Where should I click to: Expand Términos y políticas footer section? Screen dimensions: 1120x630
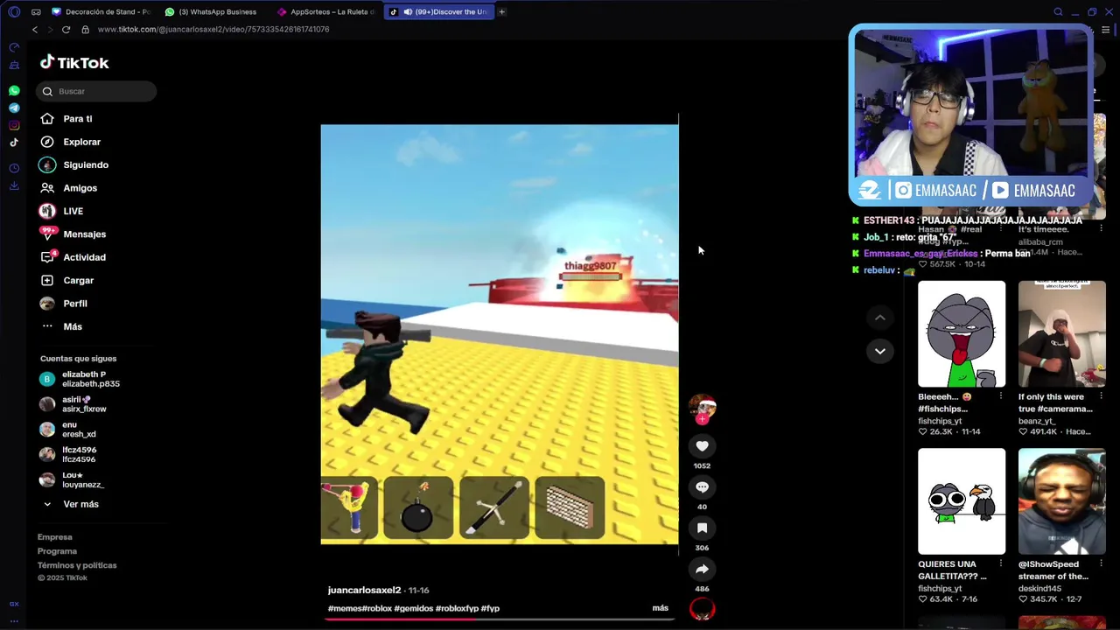pyautogui.click(x=77, y=565)
